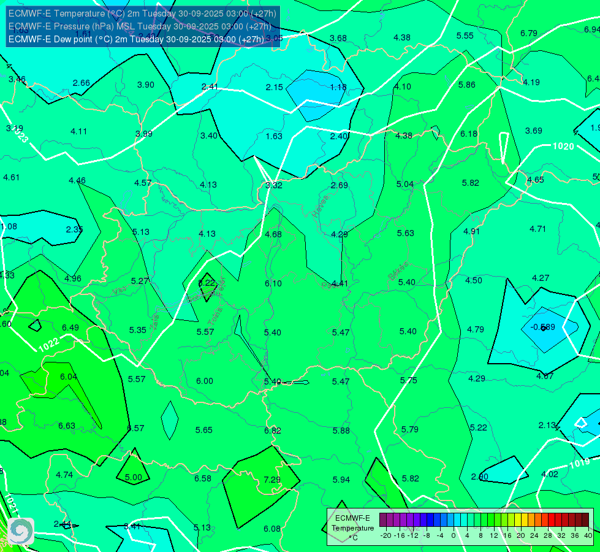Click the 7.29 temperature value

(272, 480)
